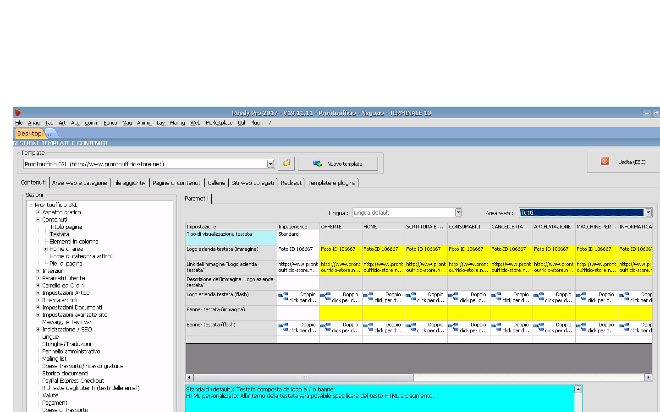This screenshot has height=412, width=660.
Task: Click flash icon in Banner testata flash row, INFORMATICA column
Action: [x=624, y=327]
